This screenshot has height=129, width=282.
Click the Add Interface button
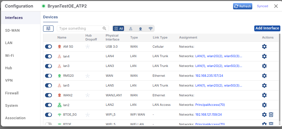pos(267,28)
